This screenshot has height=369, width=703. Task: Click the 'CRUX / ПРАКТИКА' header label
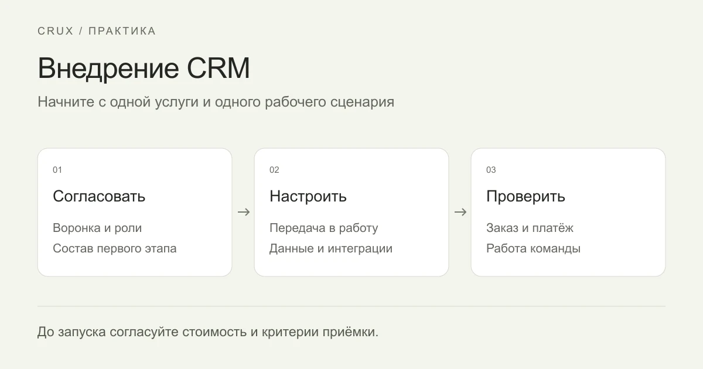tap(97, 31)
